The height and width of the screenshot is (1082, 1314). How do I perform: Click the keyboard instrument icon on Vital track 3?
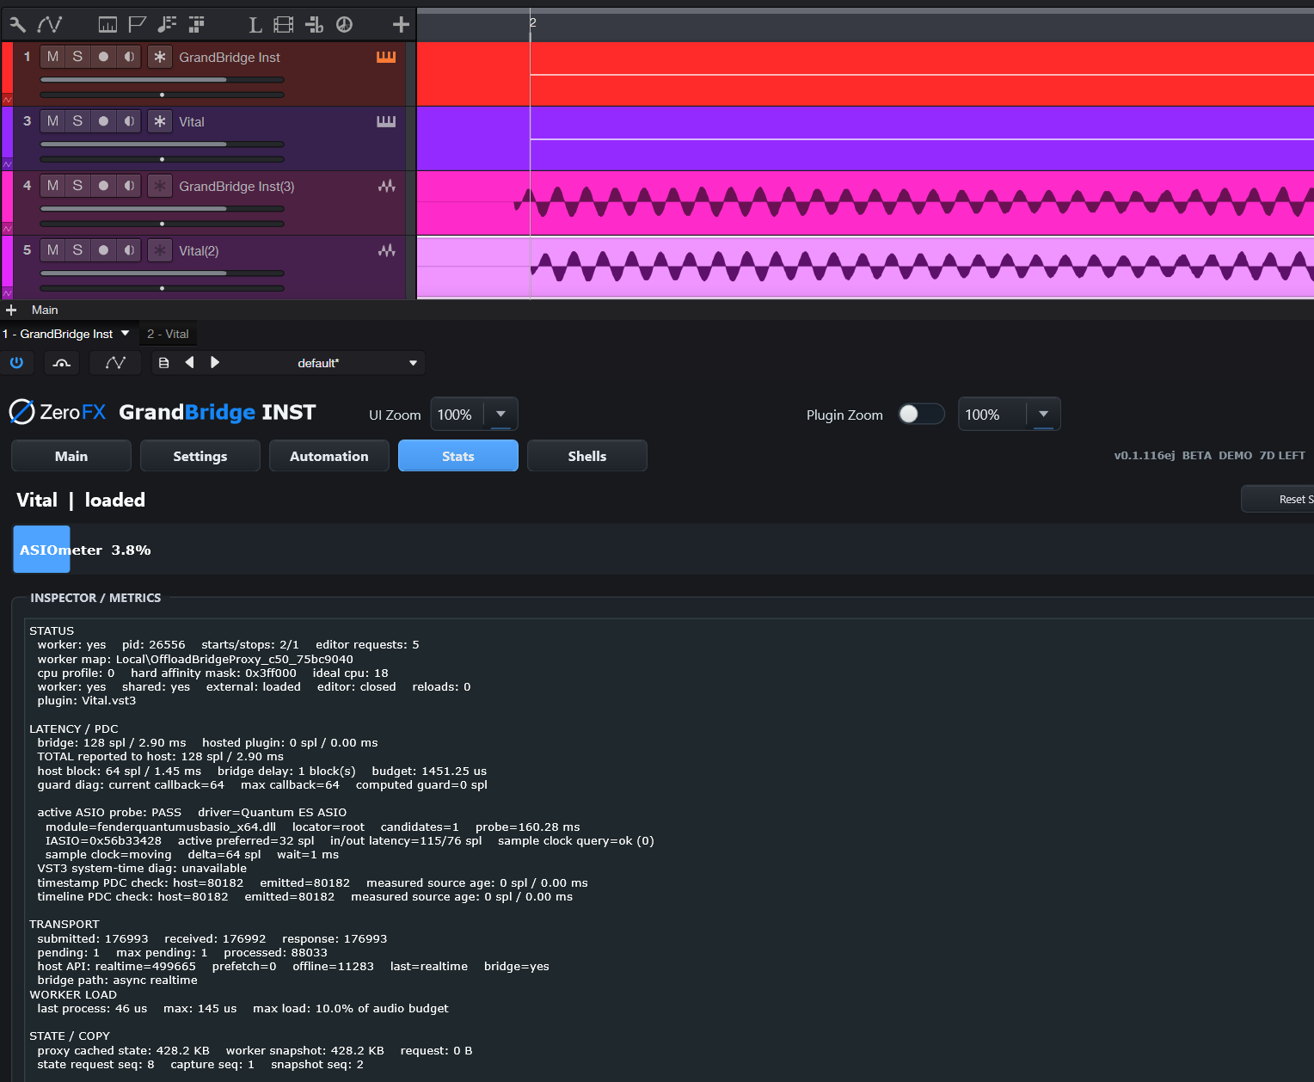[x=386, y=121]
